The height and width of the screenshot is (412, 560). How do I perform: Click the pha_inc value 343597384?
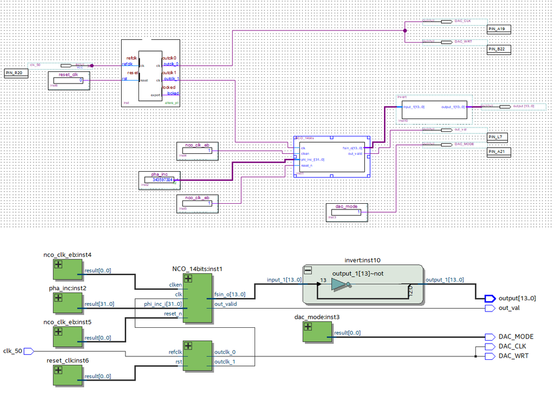click(163, 180)
